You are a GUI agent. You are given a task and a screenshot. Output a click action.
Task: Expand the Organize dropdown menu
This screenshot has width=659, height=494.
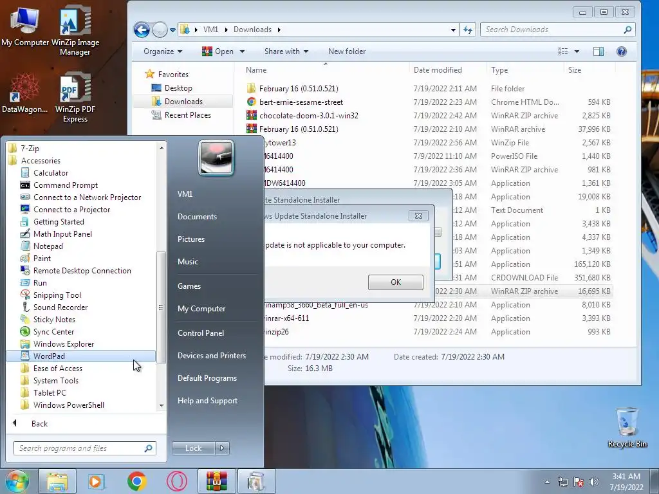(163, 51)
